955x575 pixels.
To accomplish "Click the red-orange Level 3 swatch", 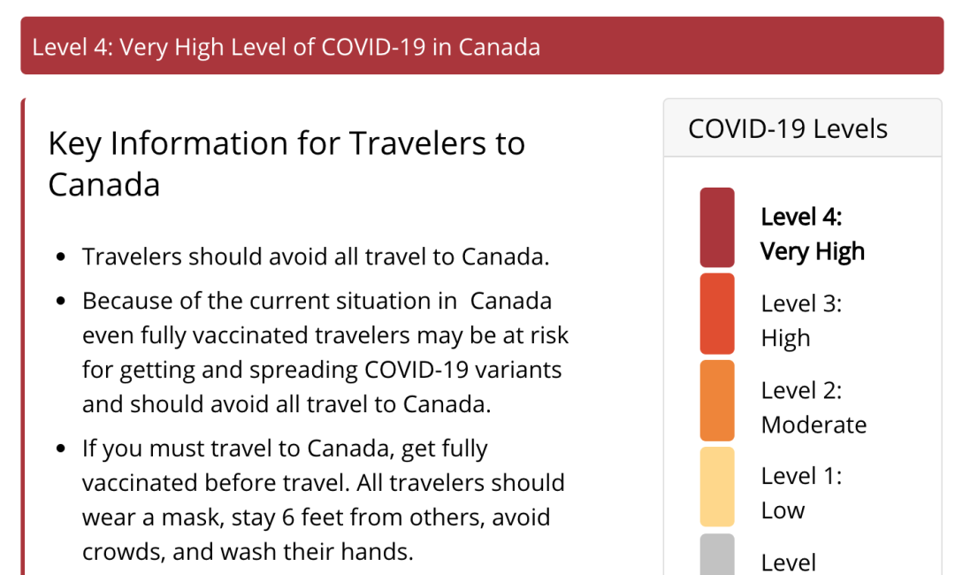I will [x=717, y=314].
